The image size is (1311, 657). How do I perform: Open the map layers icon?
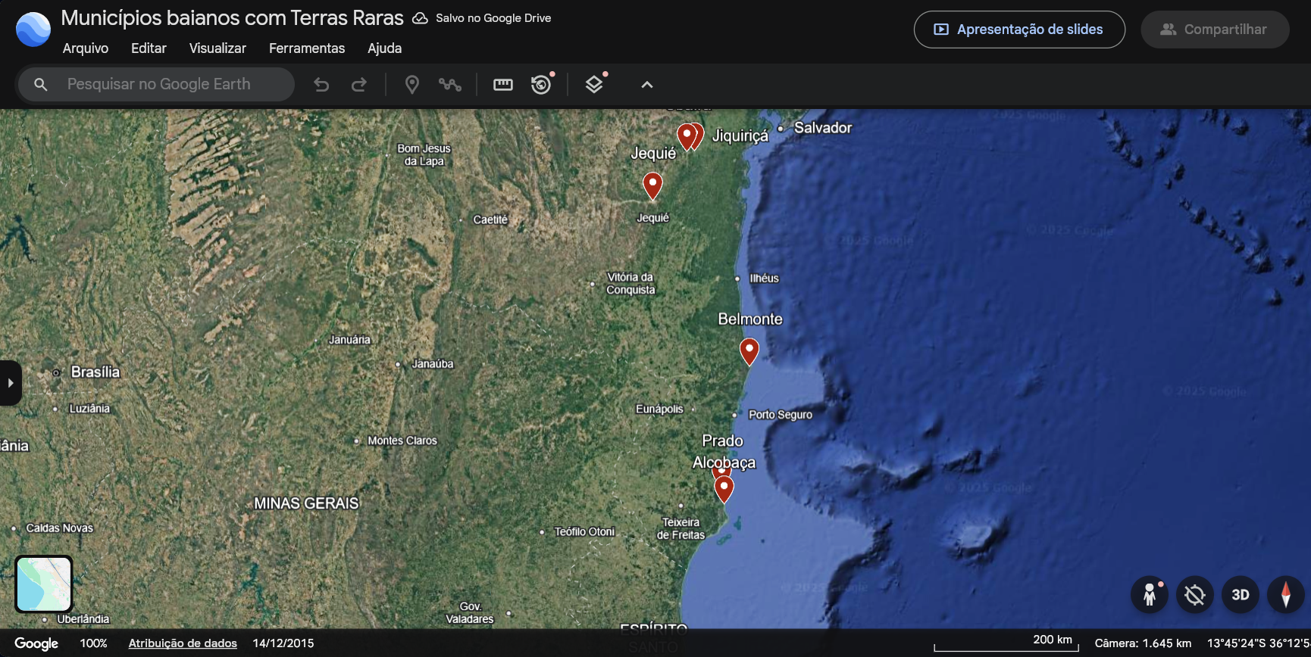click(594, 85)
